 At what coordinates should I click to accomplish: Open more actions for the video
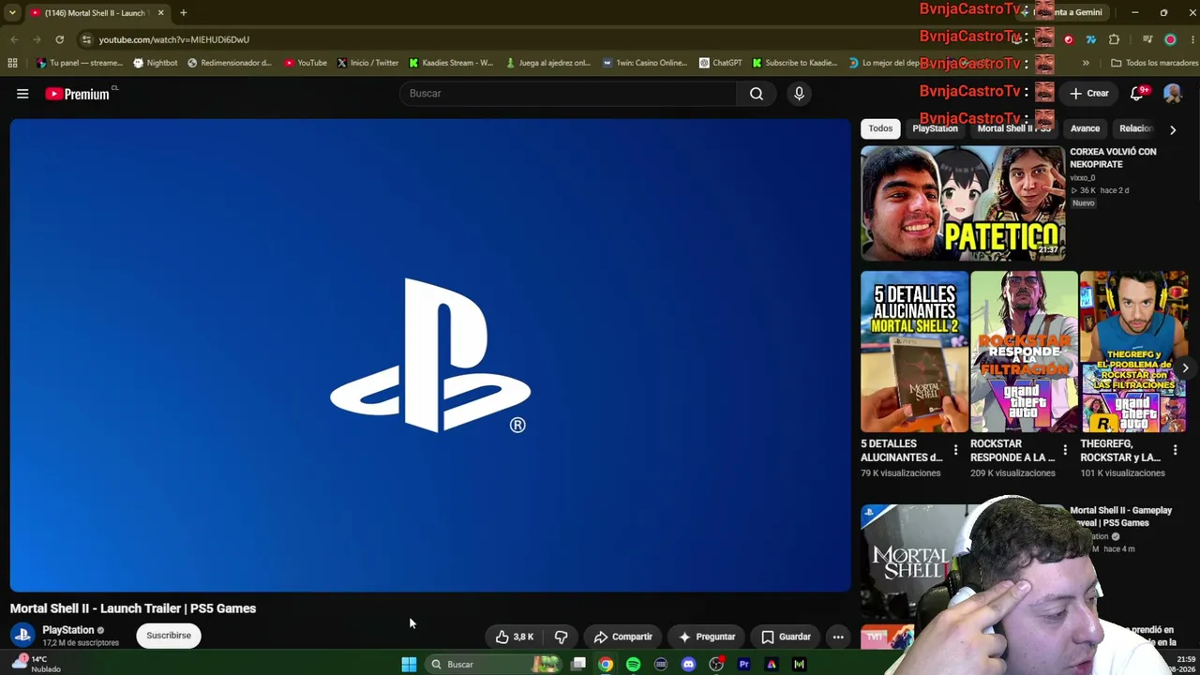click(x=838, y=637)
